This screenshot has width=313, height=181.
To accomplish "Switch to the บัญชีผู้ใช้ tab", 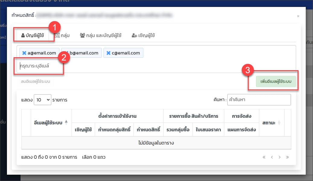I will 33,36.
